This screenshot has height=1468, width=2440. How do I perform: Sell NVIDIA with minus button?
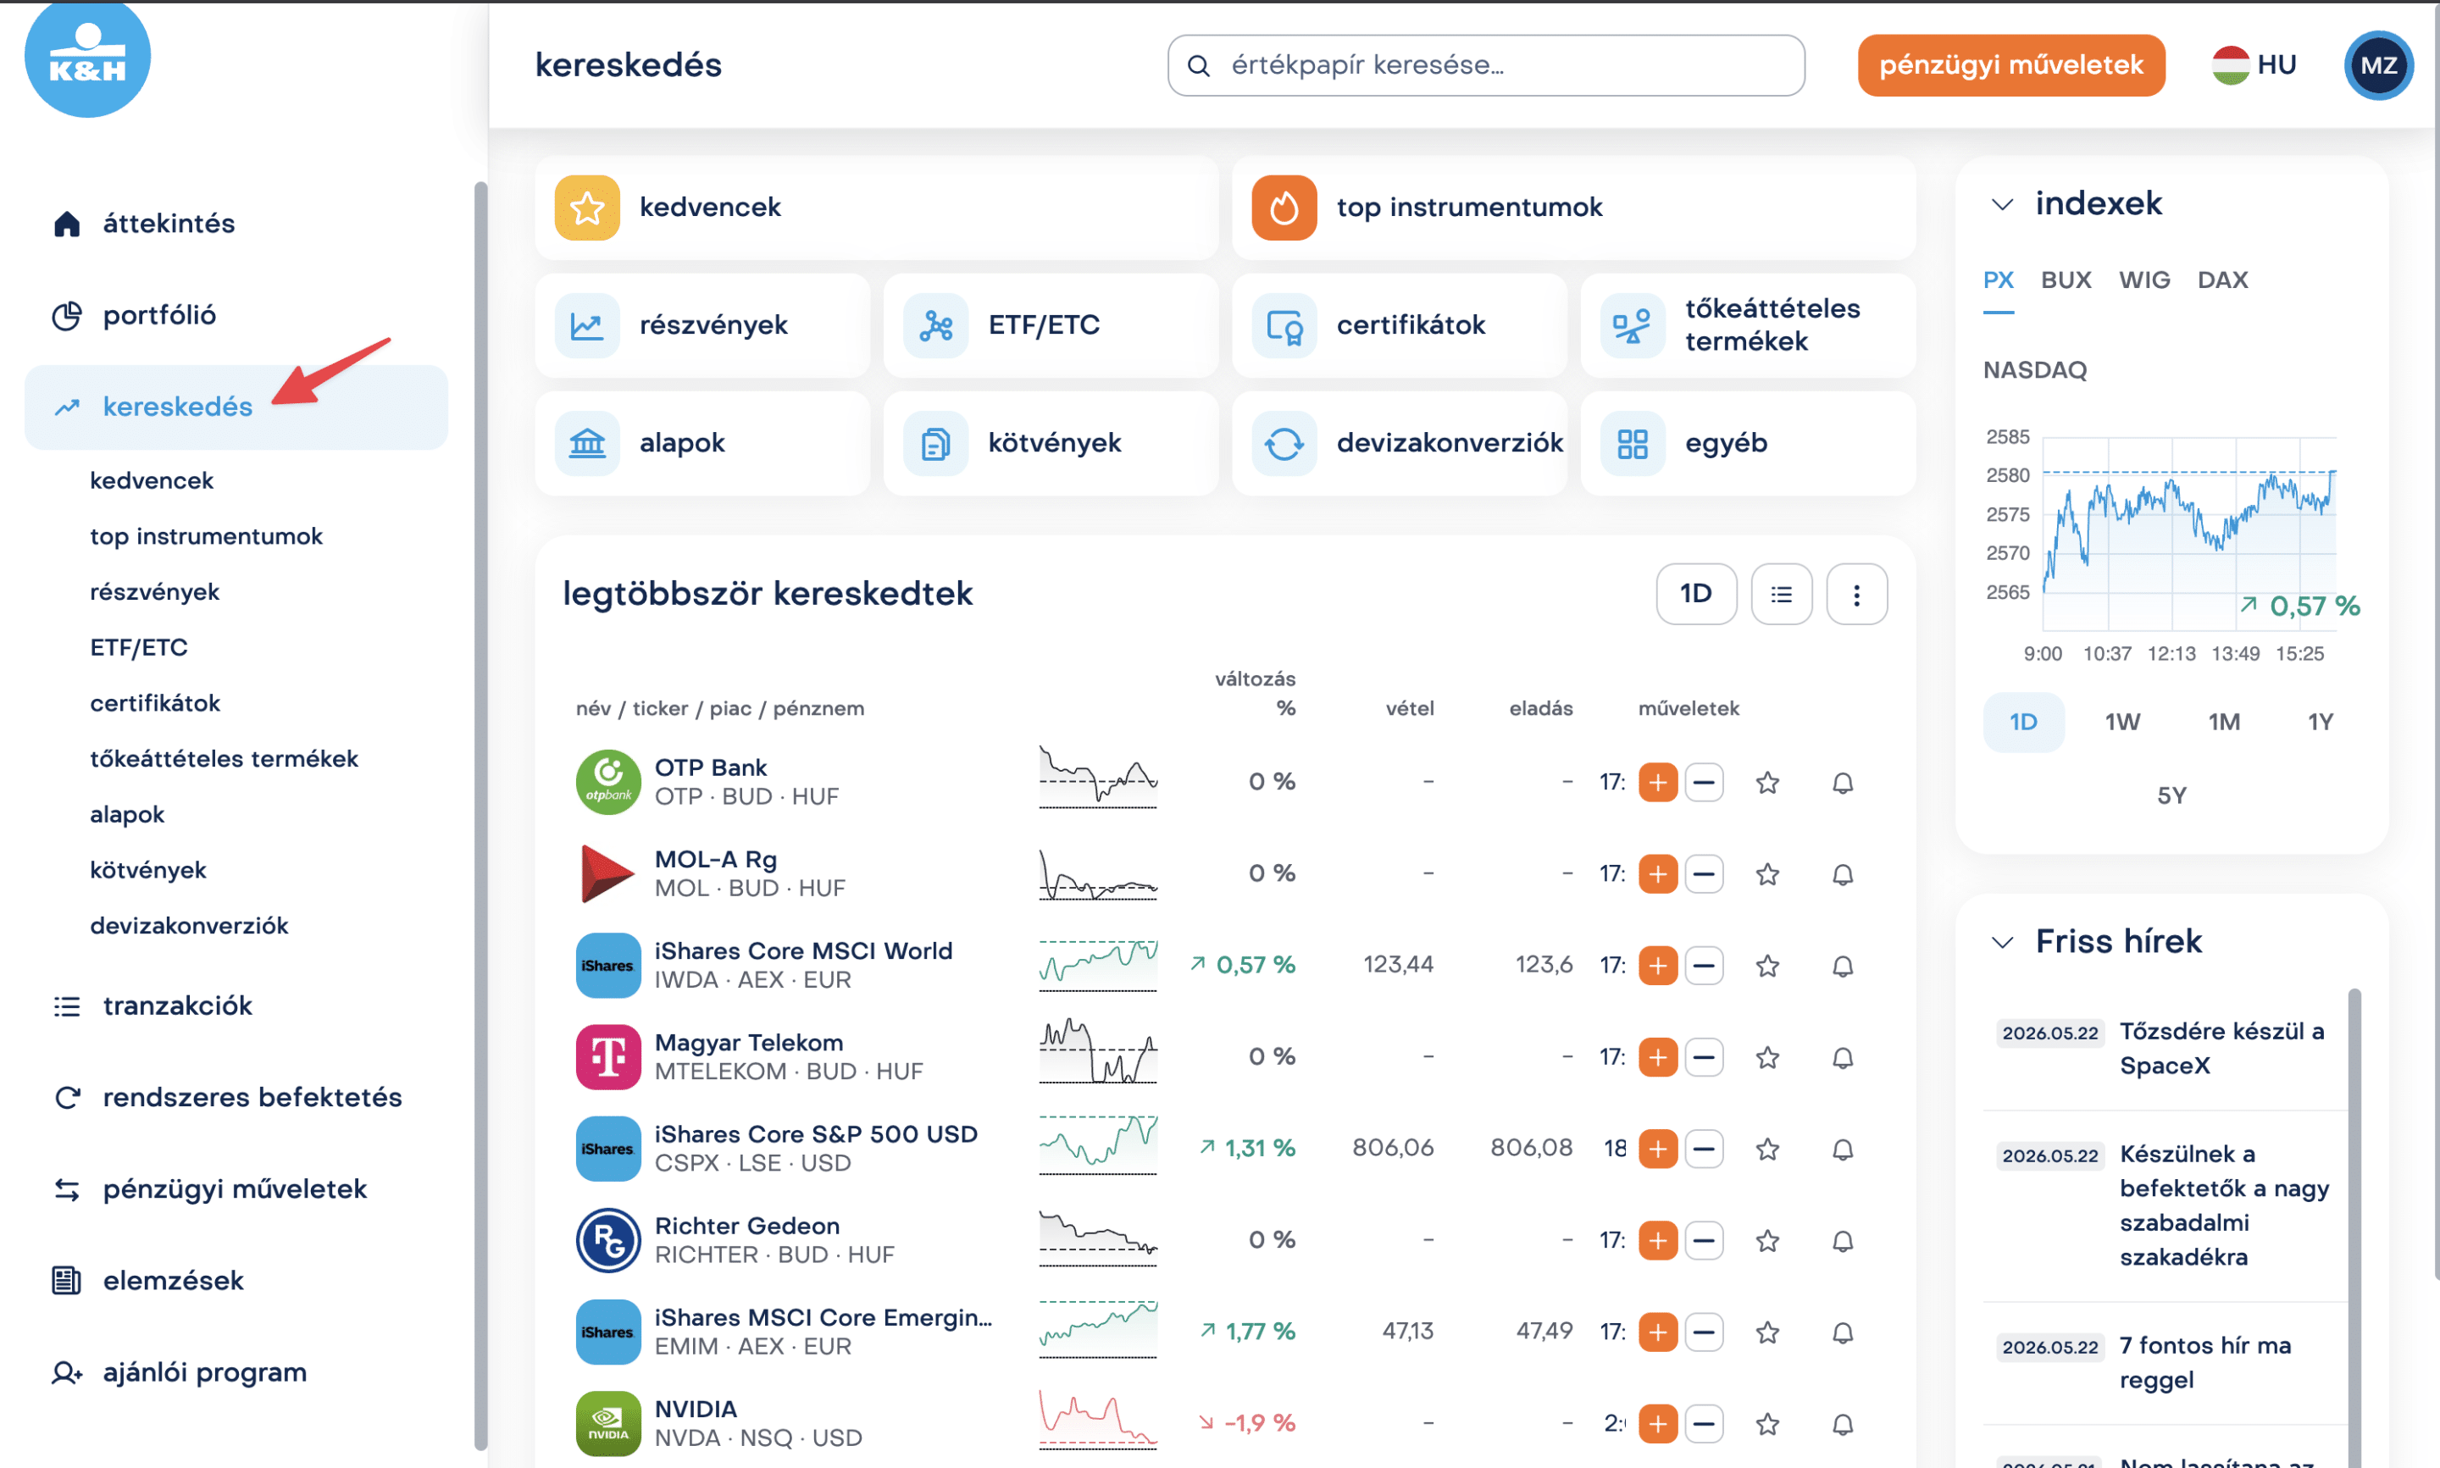pos(1703,1425)
